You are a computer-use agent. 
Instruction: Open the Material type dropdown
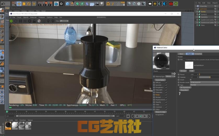click(x=170, y=77)
